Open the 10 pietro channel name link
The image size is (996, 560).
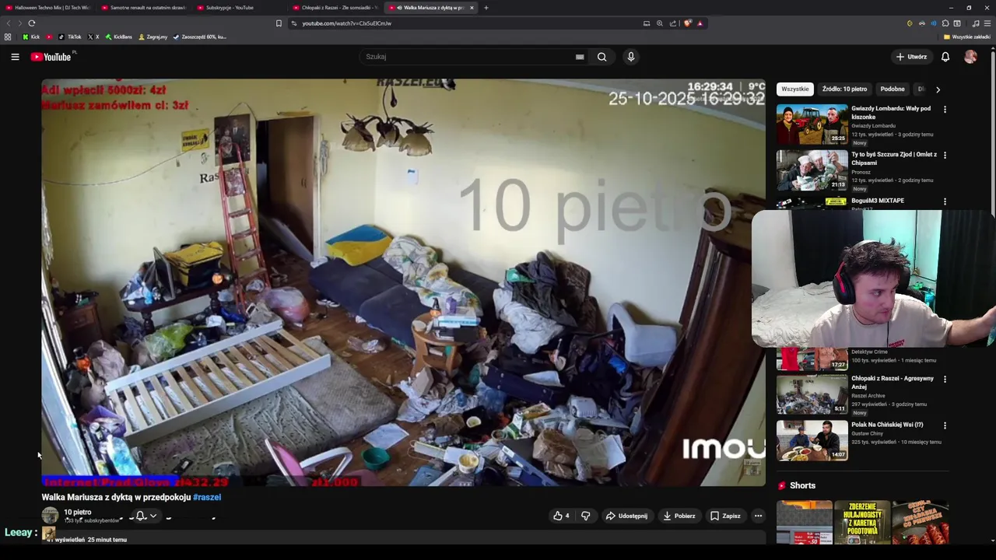click(77, 513)
